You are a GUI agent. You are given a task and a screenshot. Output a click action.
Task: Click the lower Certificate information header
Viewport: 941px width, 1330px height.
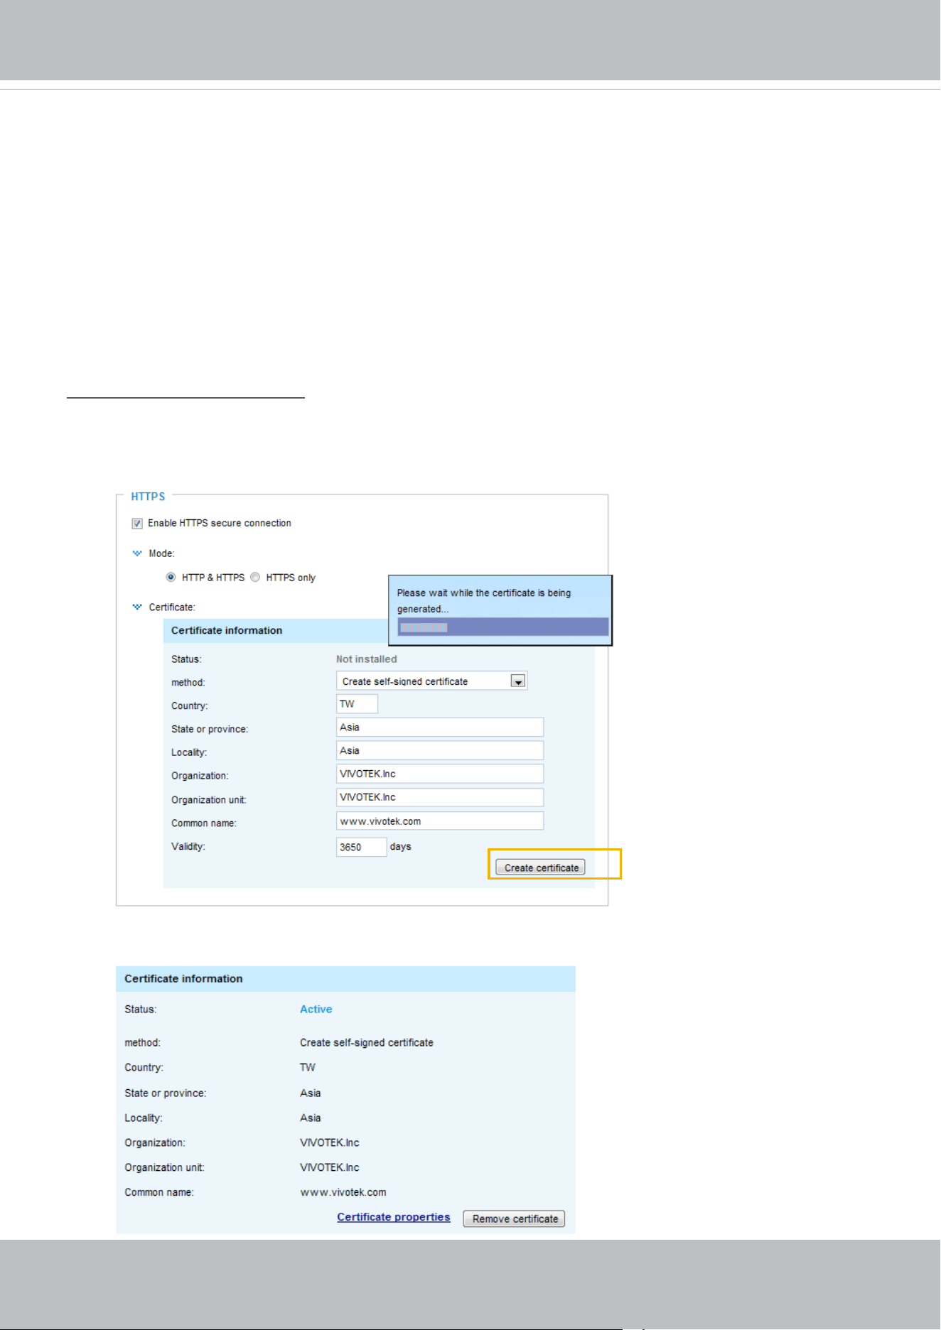click(x=183, y=979)
